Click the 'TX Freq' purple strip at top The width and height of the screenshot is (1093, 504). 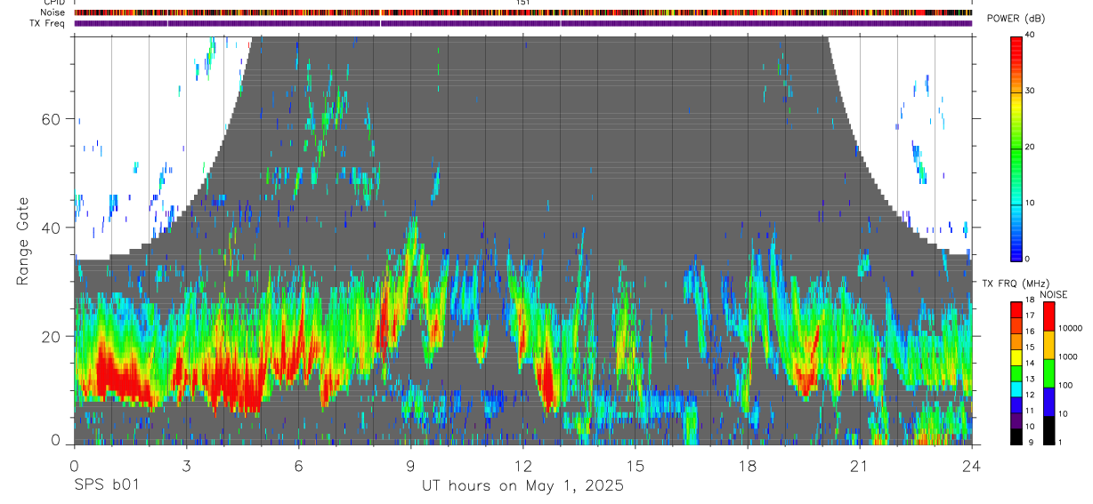tap(522, 23)
